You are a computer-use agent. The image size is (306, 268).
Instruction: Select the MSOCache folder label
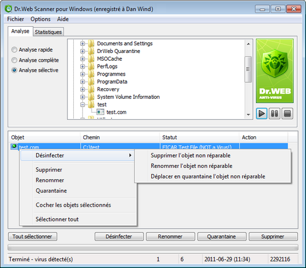[x=110, y=59]
